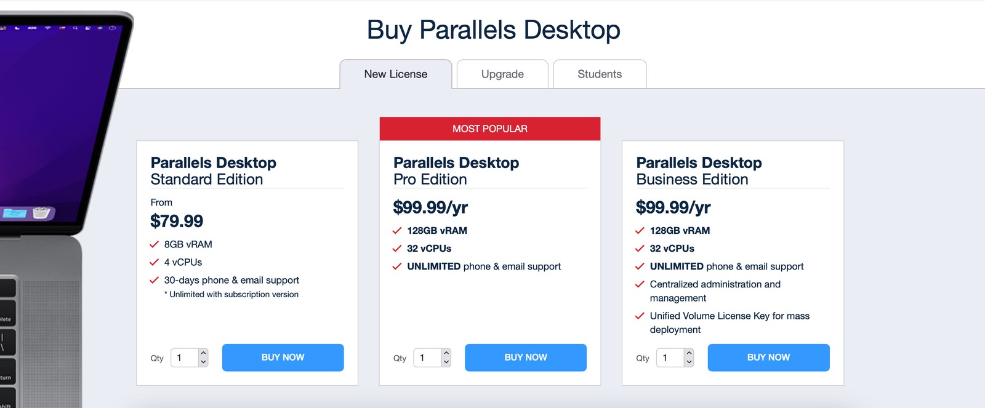Click the checkmark beside 8GB vRAM
The image size is (985, 408).
tap(154, 244)
